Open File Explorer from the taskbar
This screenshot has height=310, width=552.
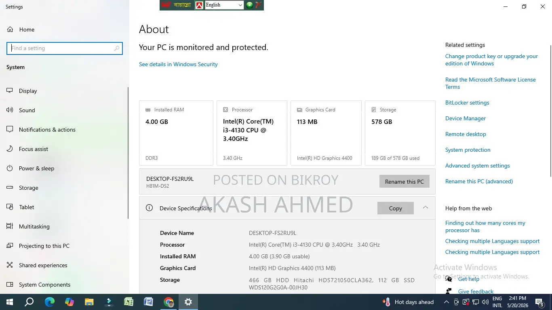[x=89, y=302]
